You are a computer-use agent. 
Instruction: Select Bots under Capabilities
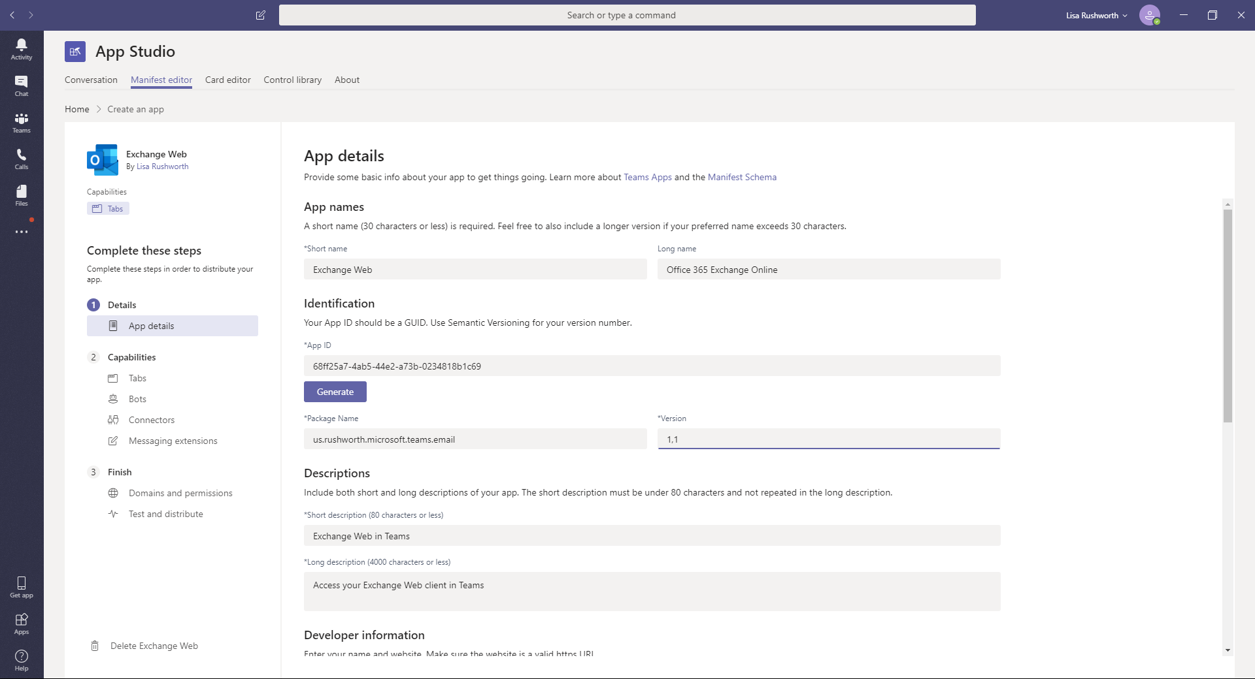(x=137, y=399)
